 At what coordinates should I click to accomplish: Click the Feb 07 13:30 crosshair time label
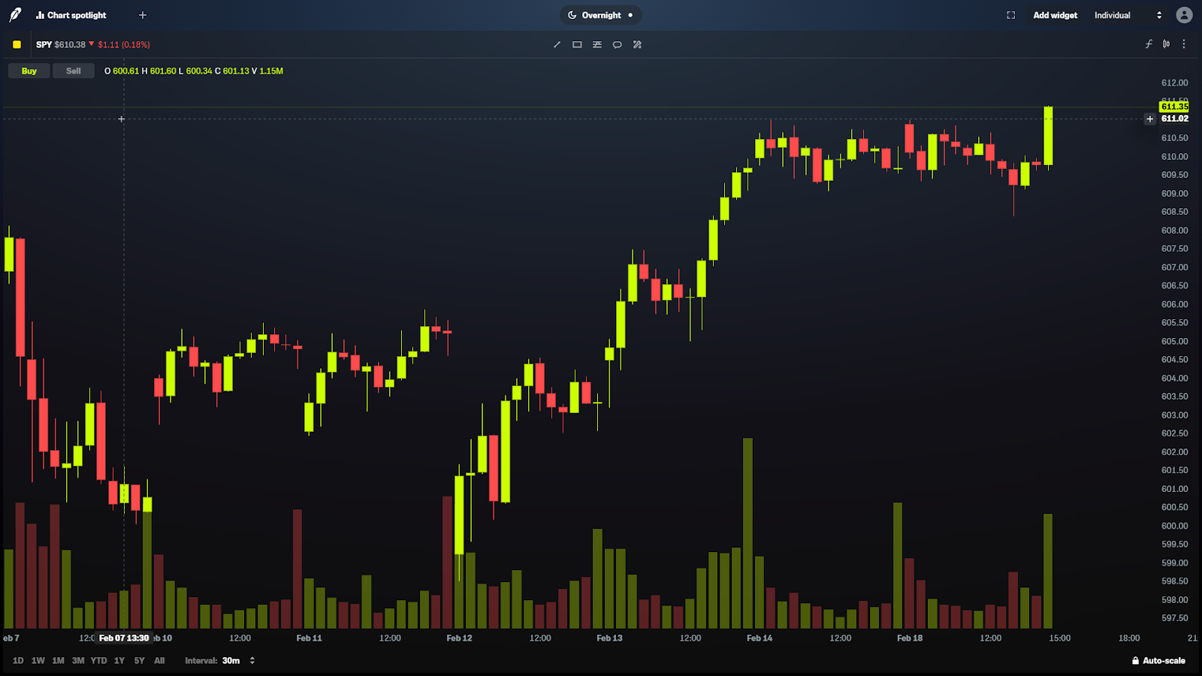pos(124,638)
